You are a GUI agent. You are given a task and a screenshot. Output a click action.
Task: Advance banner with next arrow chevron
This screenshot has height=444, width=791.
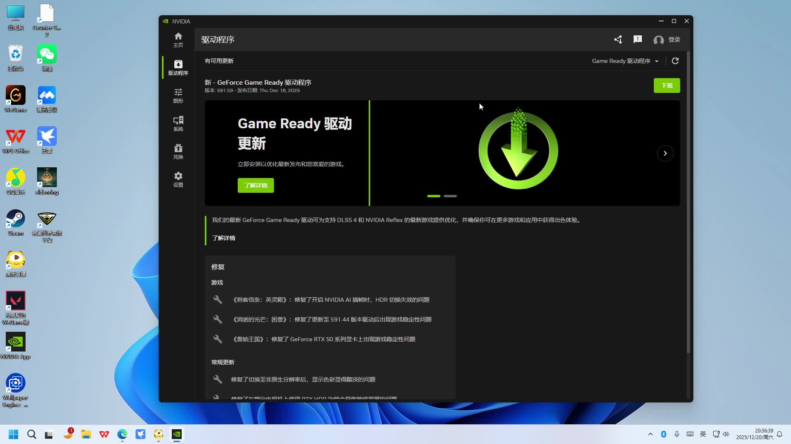tap(665, 153)
